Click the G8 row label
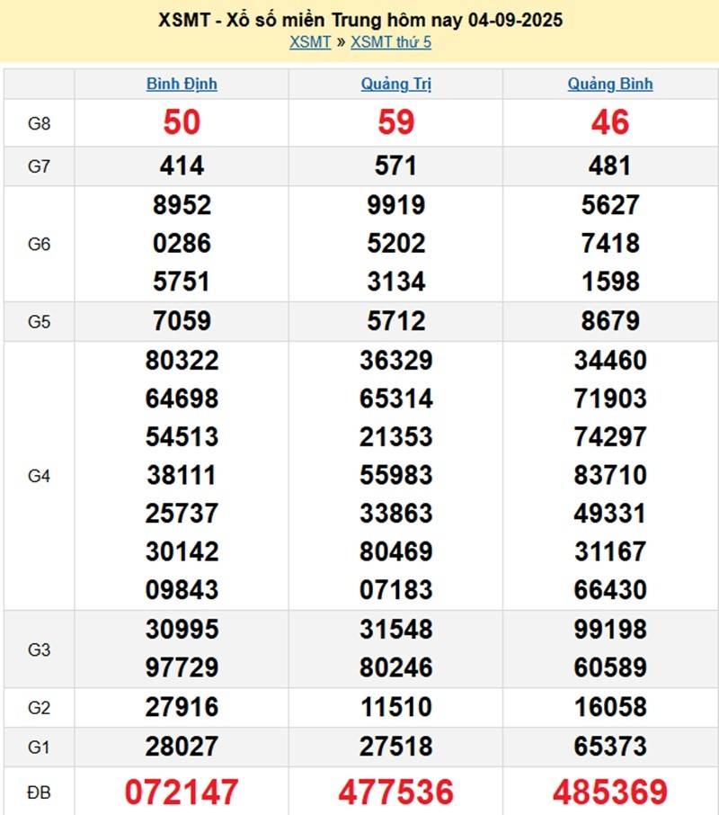The width and height of the screenshot is (719, 815). click(39, 123)
